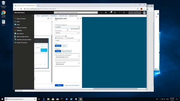Open Crear un recurso in the sidebar
180x101 pixels.
21,19
